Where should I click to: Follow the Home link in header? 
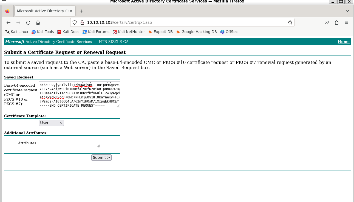344,42
